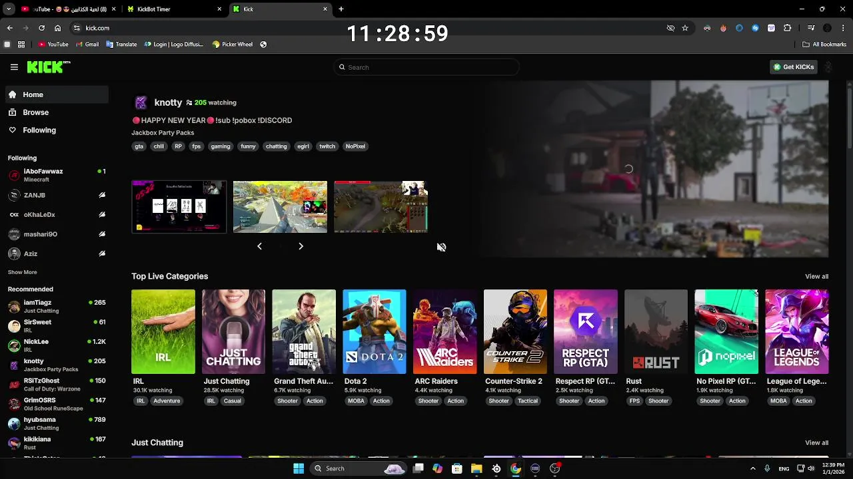Select the egirl tag on the featured stream

303,146
